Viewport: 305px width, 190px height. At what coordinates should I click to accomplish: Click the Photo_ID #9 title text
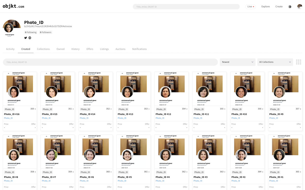click(276, 114)
